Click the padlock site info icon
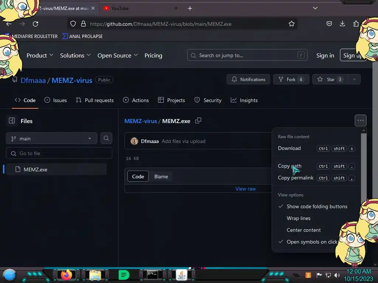378x283 pixels. click(x=83, y=24)
